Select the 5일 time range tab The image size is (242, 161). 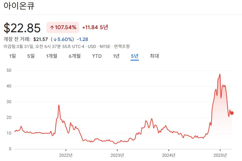(31, 56)
